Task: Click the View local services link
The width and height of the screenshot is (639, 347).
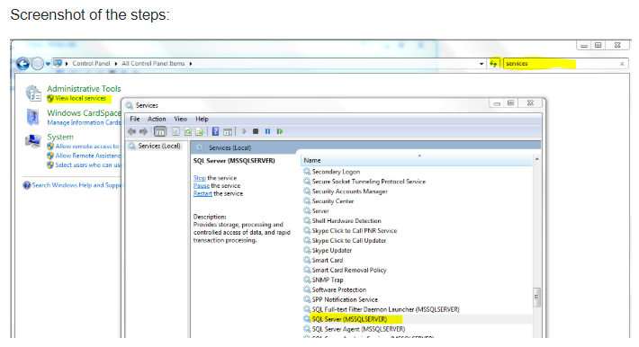Action: click(x=81, y=99)
